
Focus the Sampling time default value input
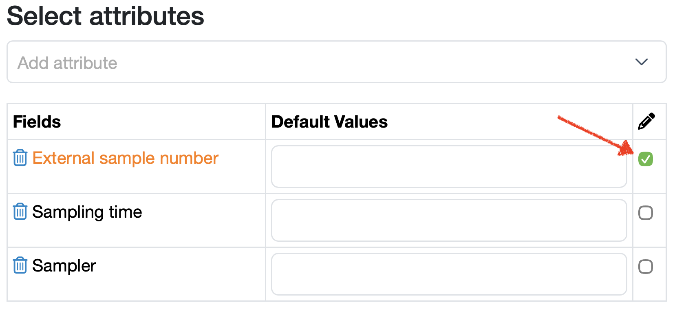point(449,220)
